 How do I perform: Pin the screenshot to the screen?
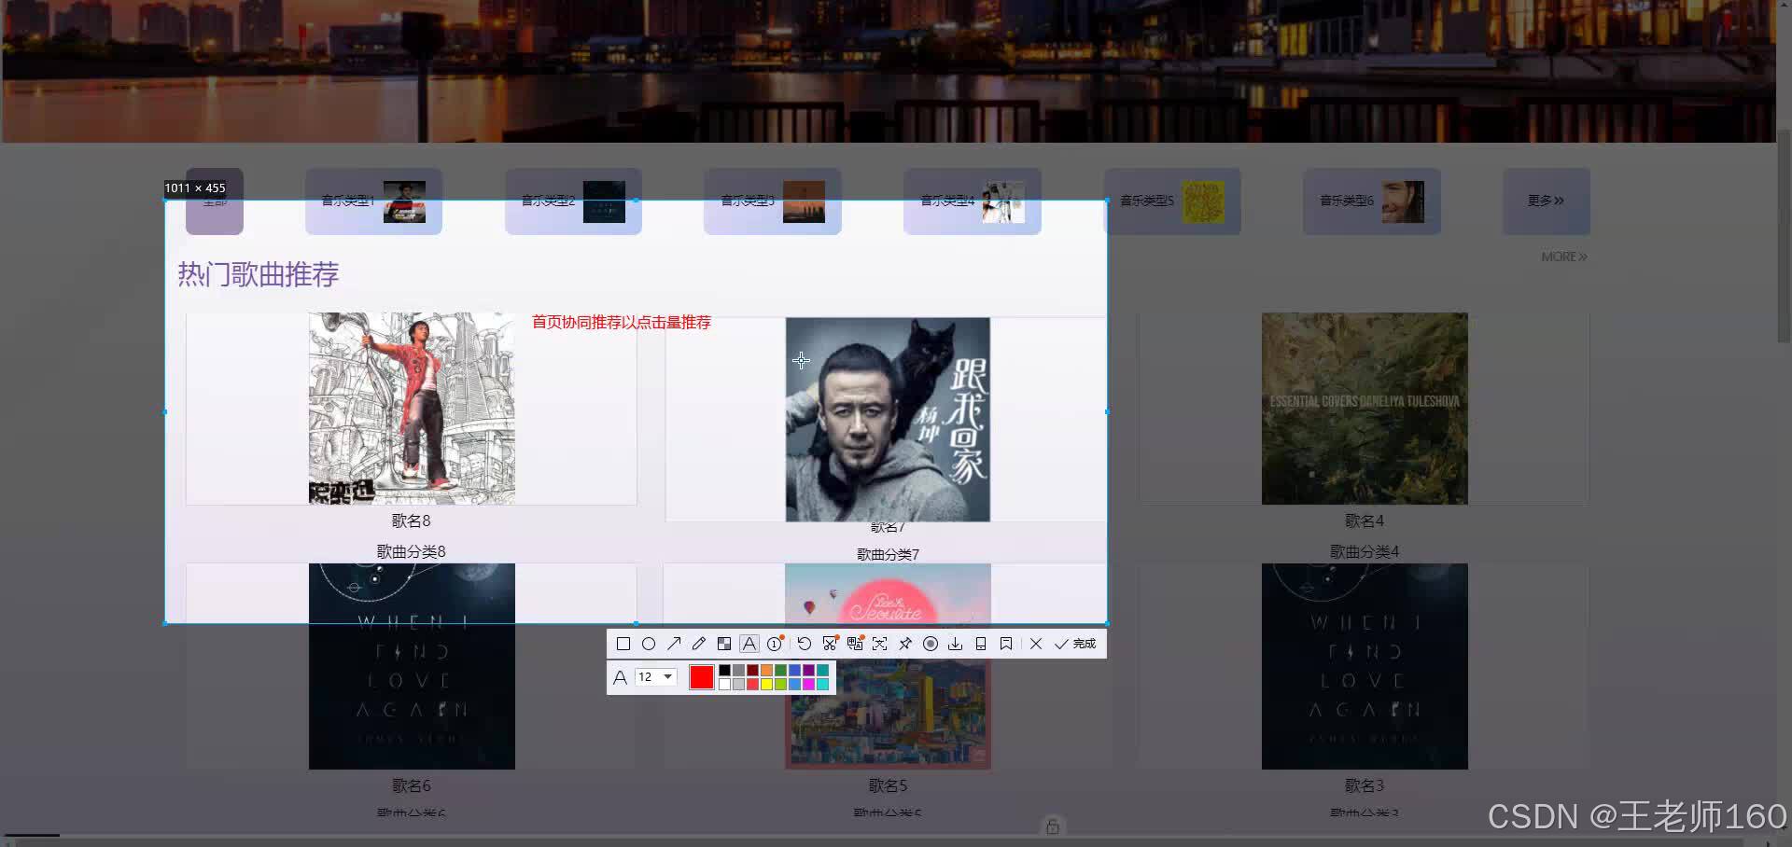(905, 644)
